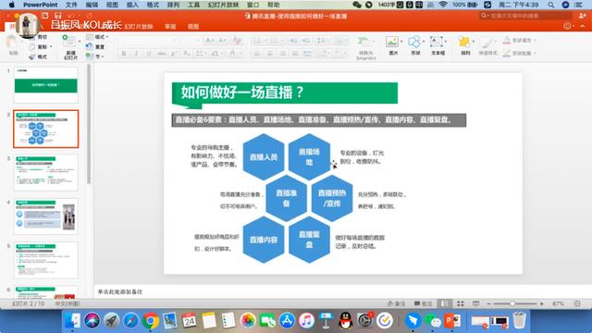Click the 批注 comments button in status bar
This screenshot has width=592, height=333.
(x=423, y=303)
